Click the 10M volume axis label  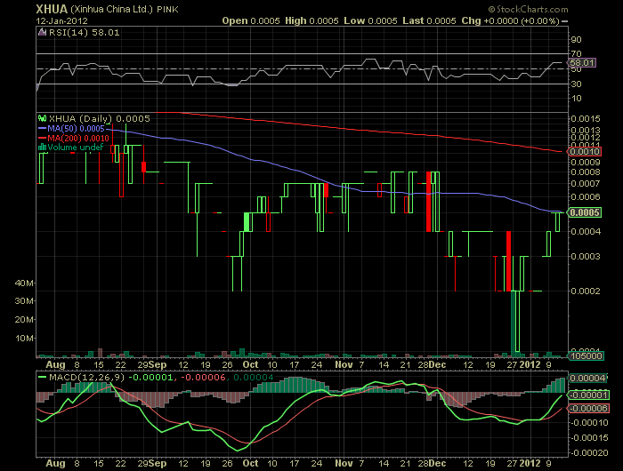[x=24, y=338]
